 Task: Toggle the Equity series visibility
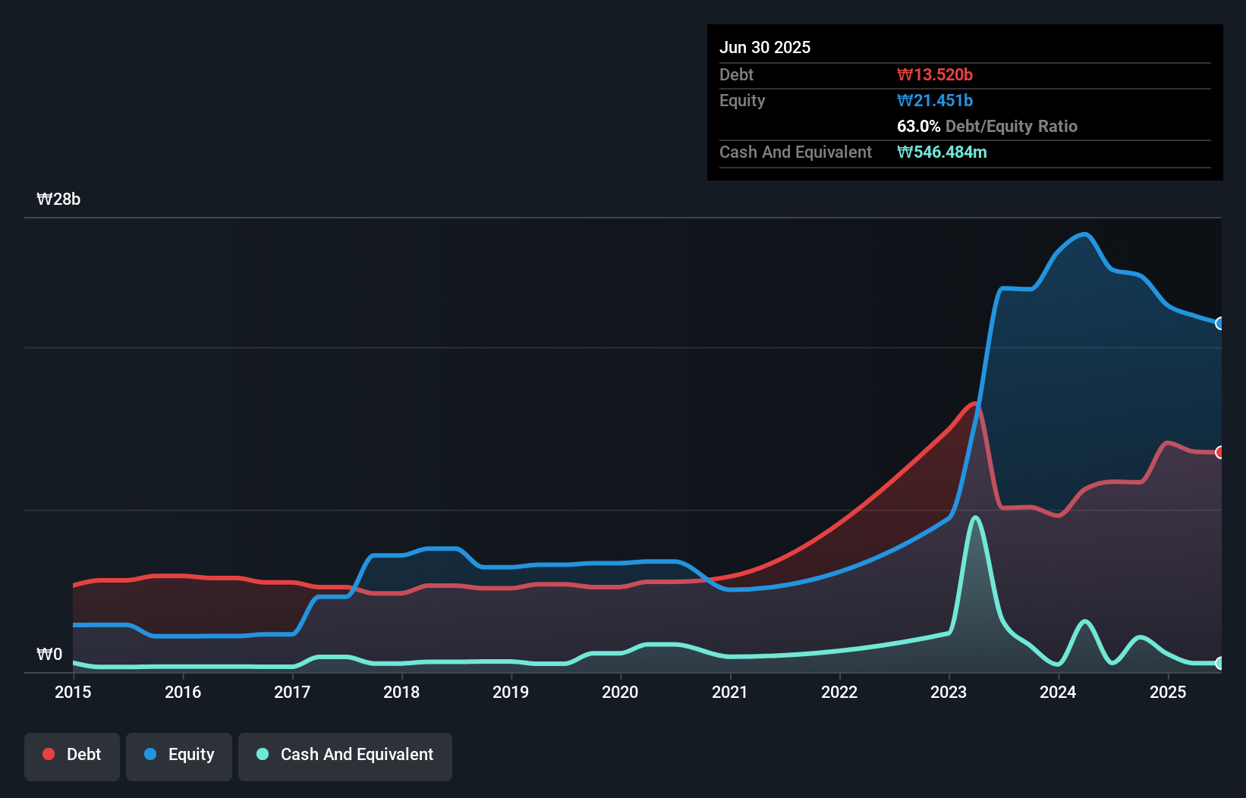(178, 755)
